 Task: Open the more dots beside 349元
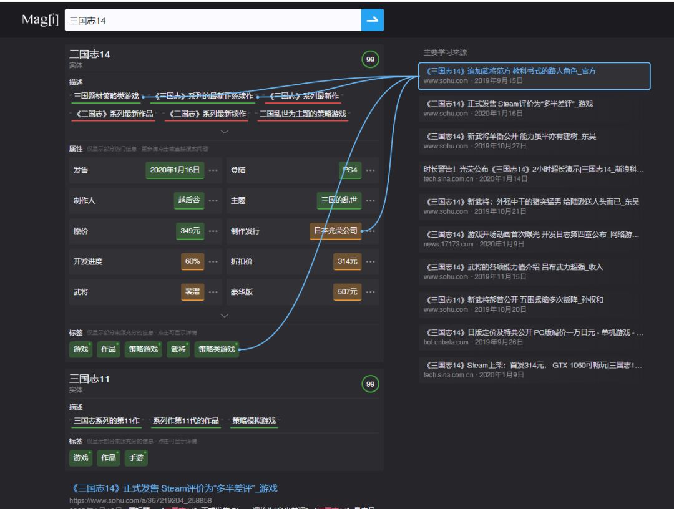[x=213, y=231]
